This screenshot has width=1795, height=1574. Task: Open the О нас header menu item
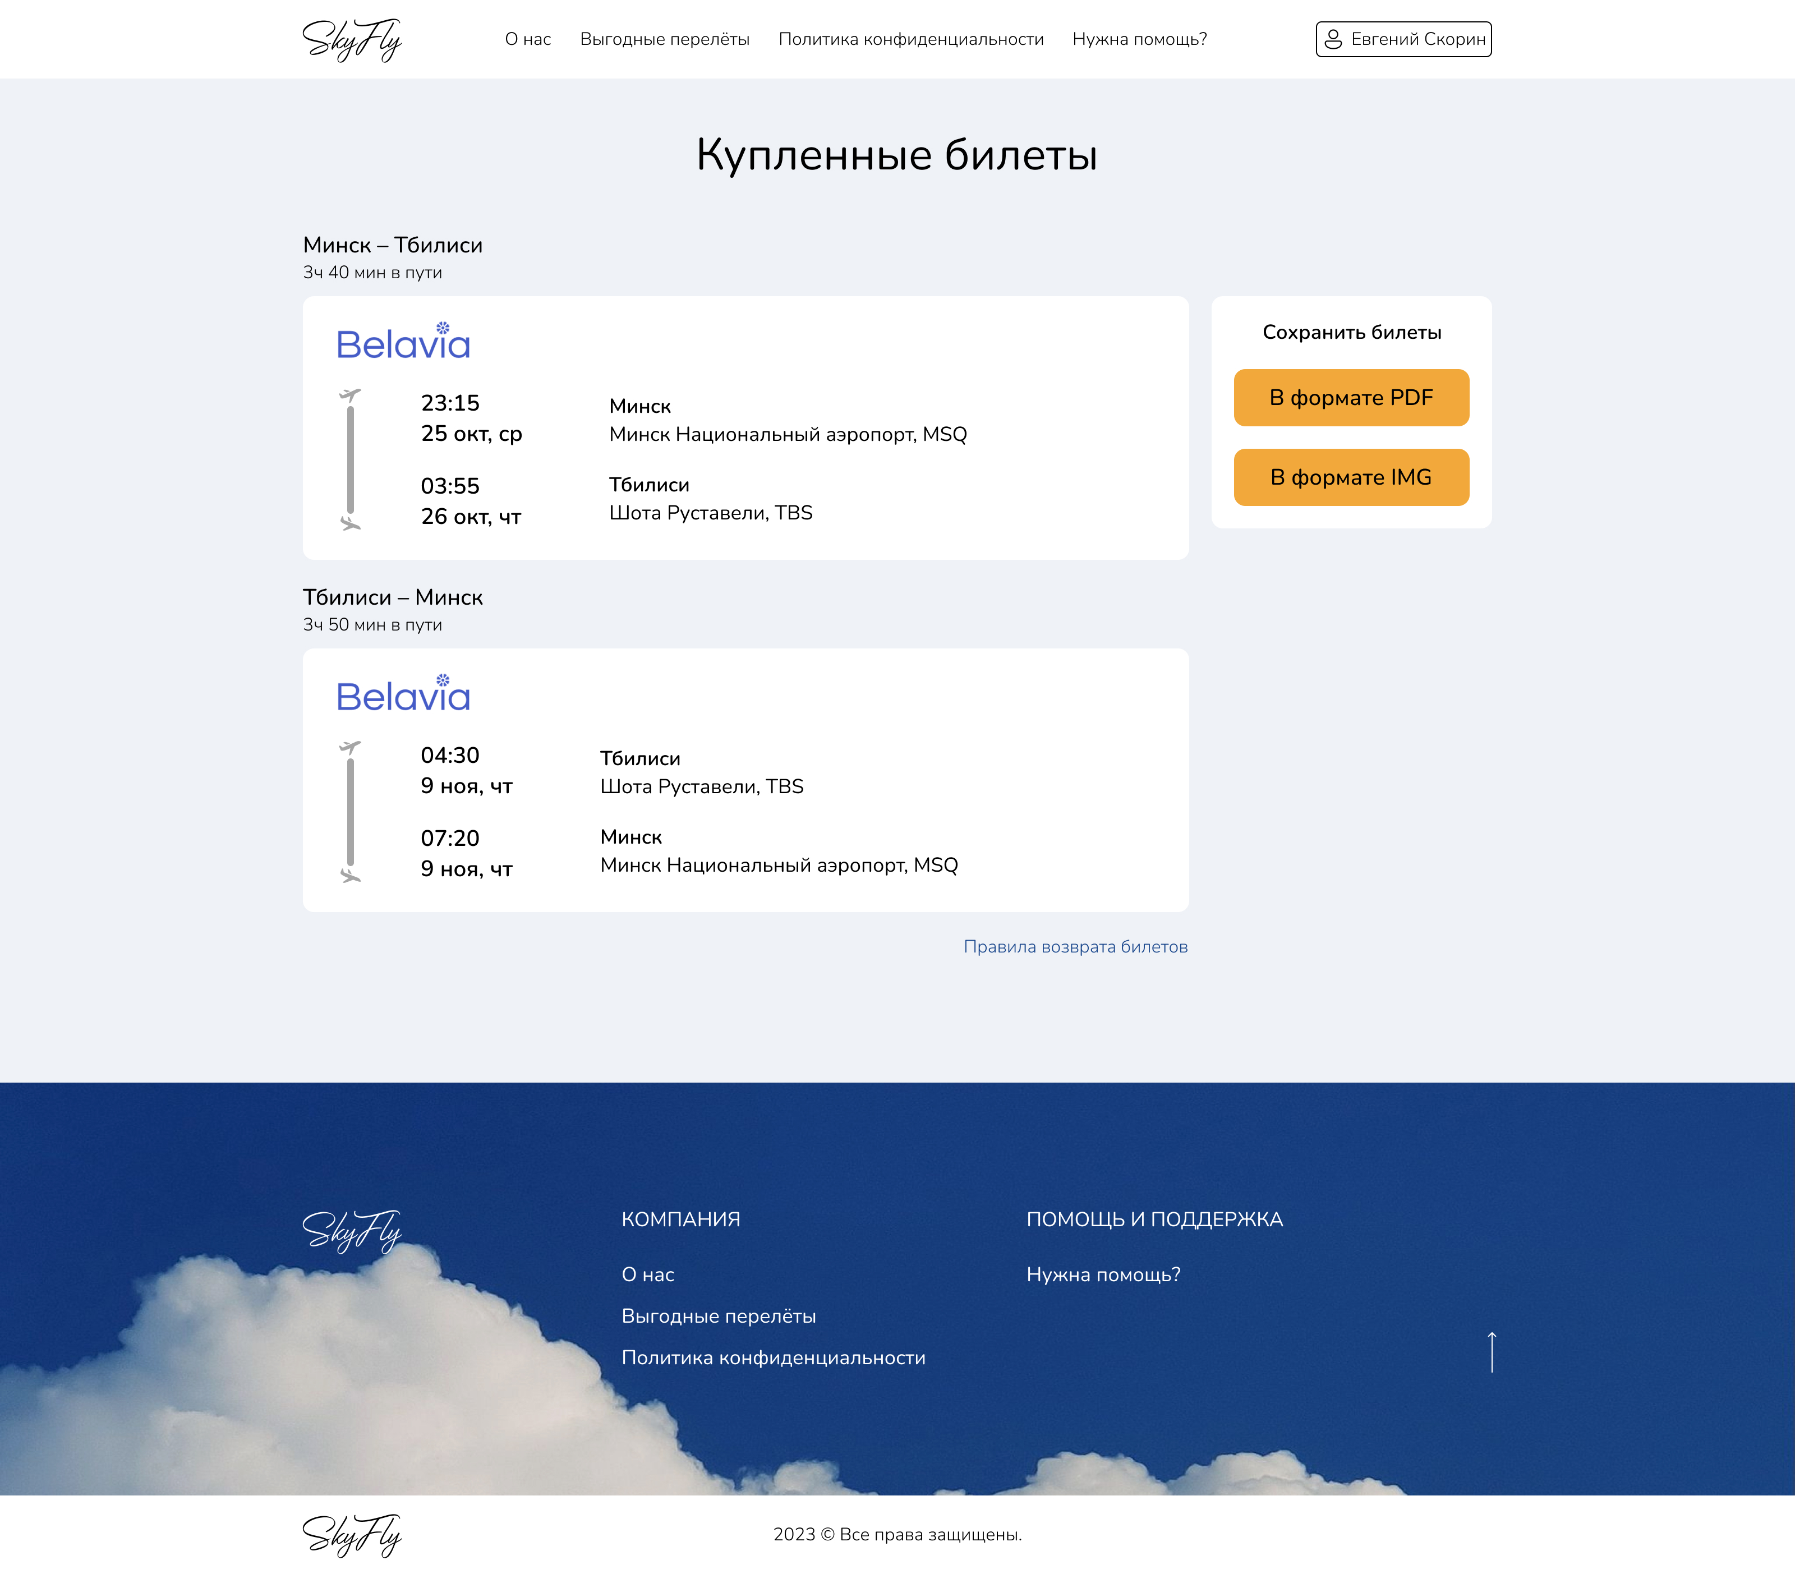[528, 39]
